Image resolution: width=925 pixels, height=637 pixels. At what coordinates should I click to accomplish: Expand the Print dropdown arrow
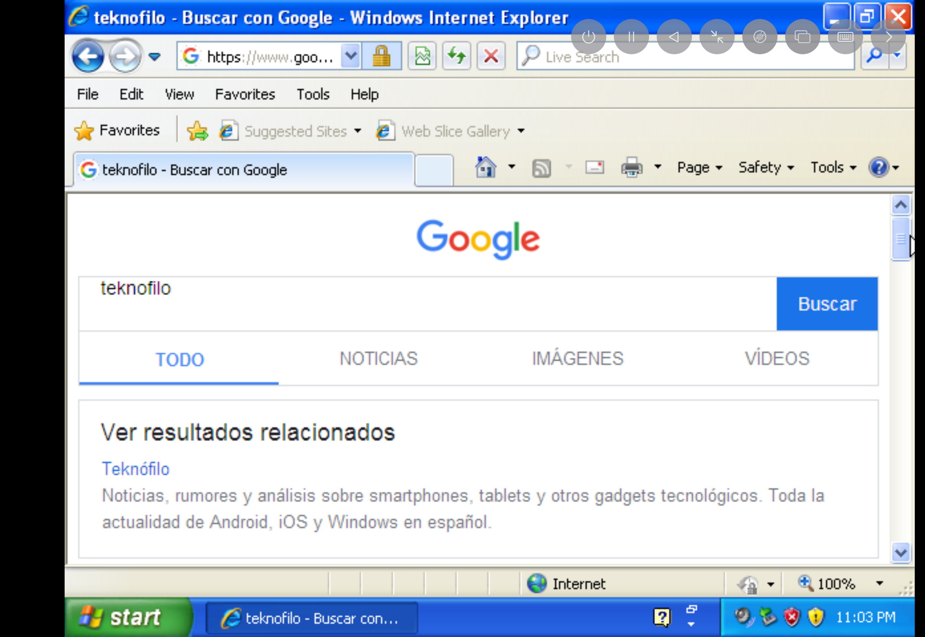[658, 167]
